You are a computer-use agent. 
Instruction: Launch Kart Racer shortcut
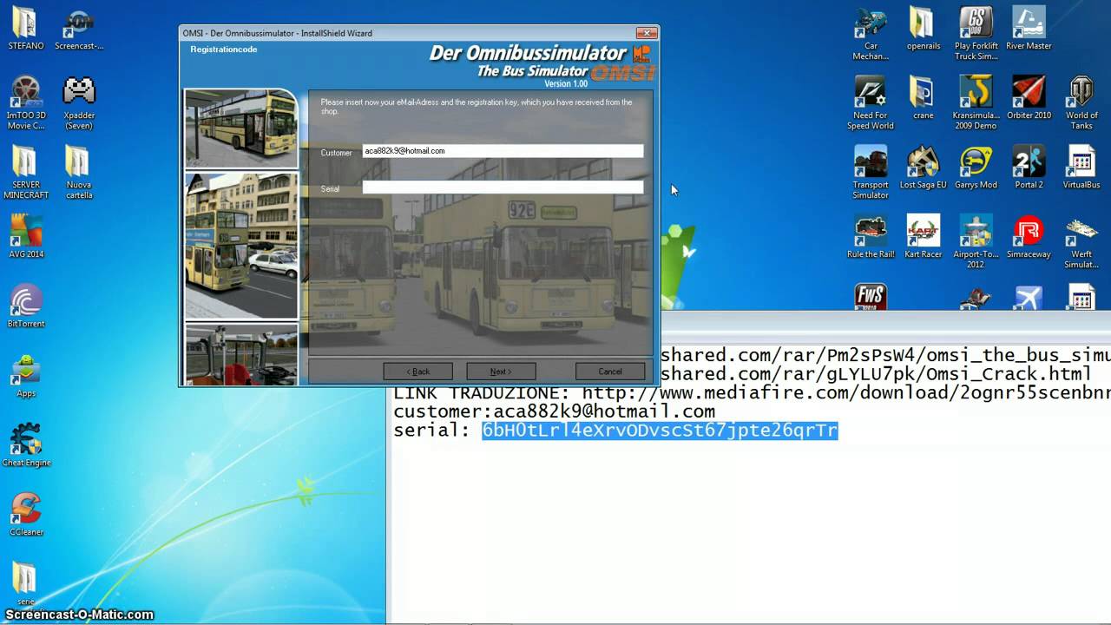(924, 237)
